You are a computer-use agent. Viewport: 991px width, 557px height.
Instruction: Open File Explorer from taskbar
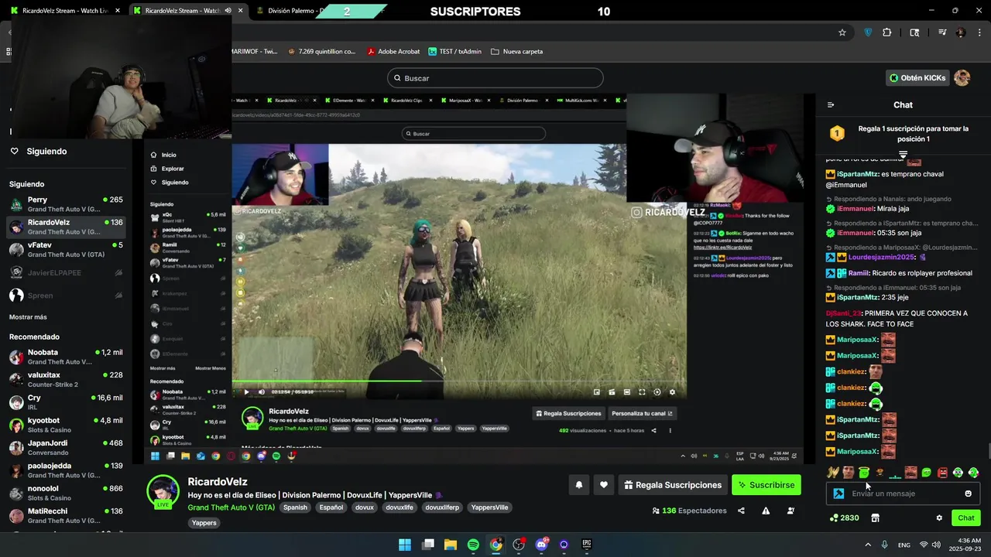tap(451, 545)
